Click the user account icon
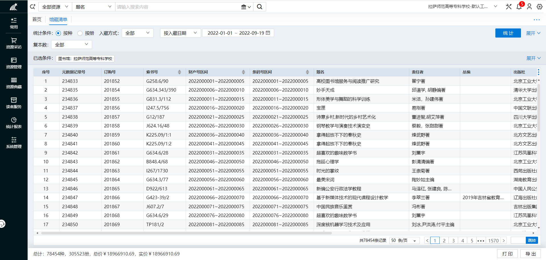 tap(529, 7)
